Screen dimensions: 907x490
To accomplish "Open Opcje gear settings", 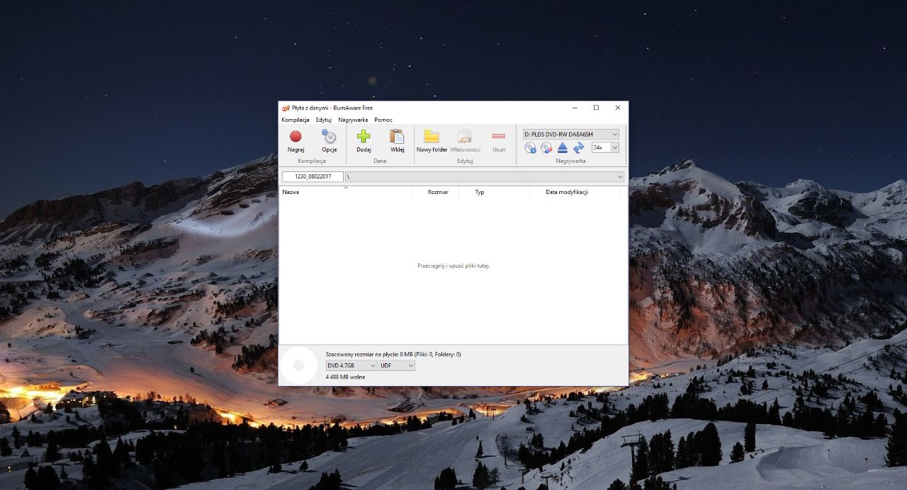I will click(x=329, y=141).
